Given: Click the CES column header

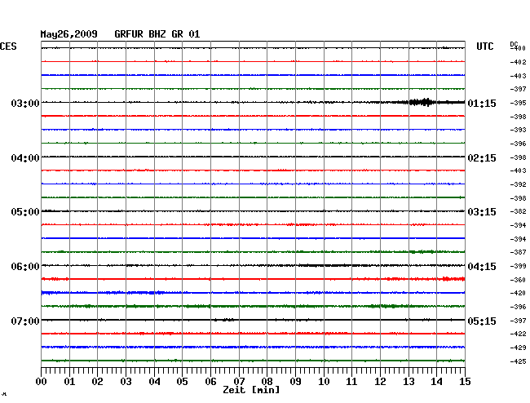Looking at the screenshot, I should [x=8, y=46].
